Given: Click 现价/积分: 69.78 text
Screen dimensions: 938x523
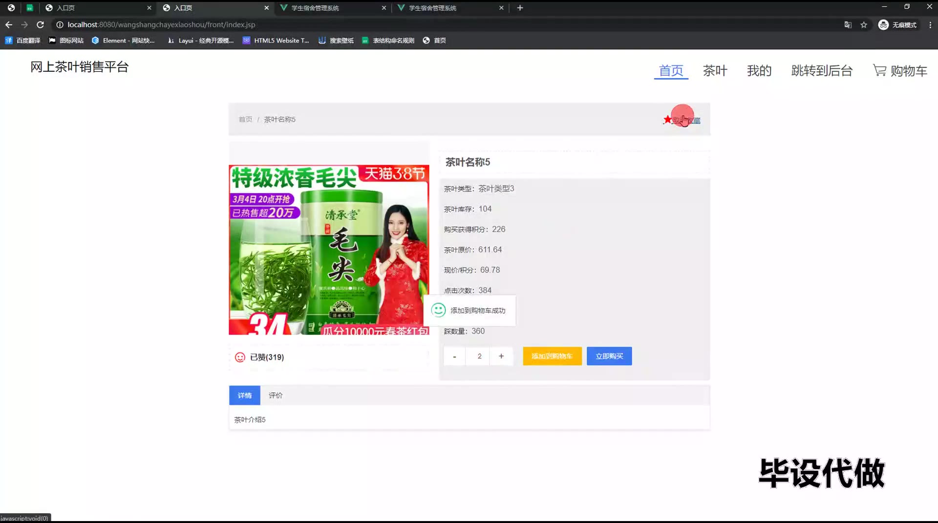Looking at the screenshot, I should click(x=471, y=270).
